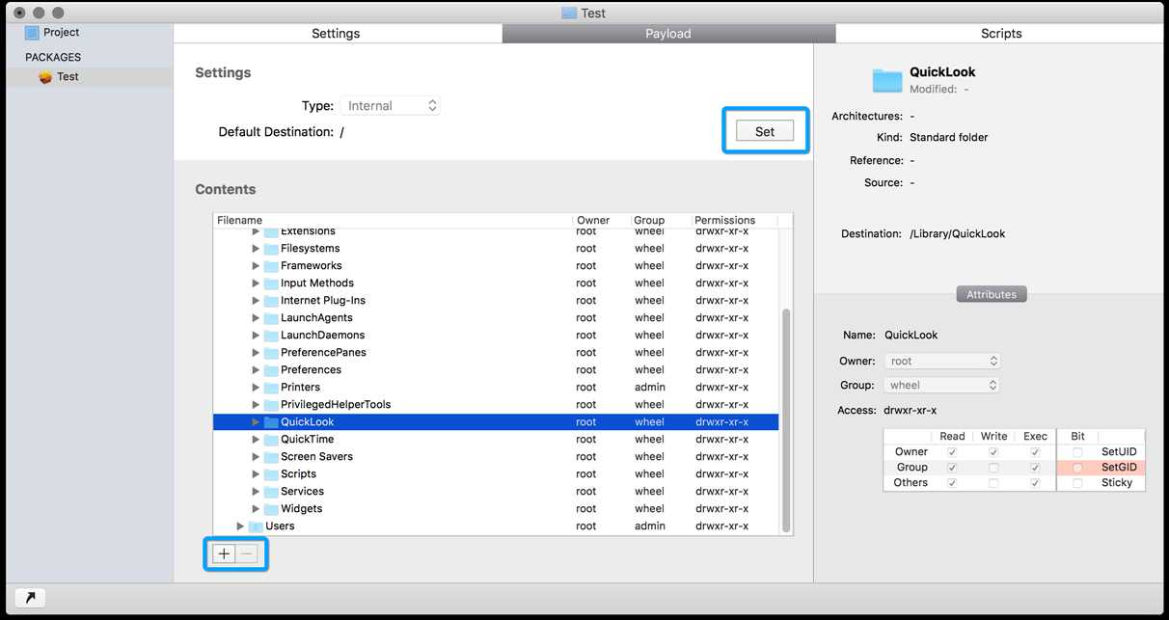Toggle the SetUID bit checkbox
Image resolution: width=1169 pixels, height=620 pixels.
coord(1077,452)
